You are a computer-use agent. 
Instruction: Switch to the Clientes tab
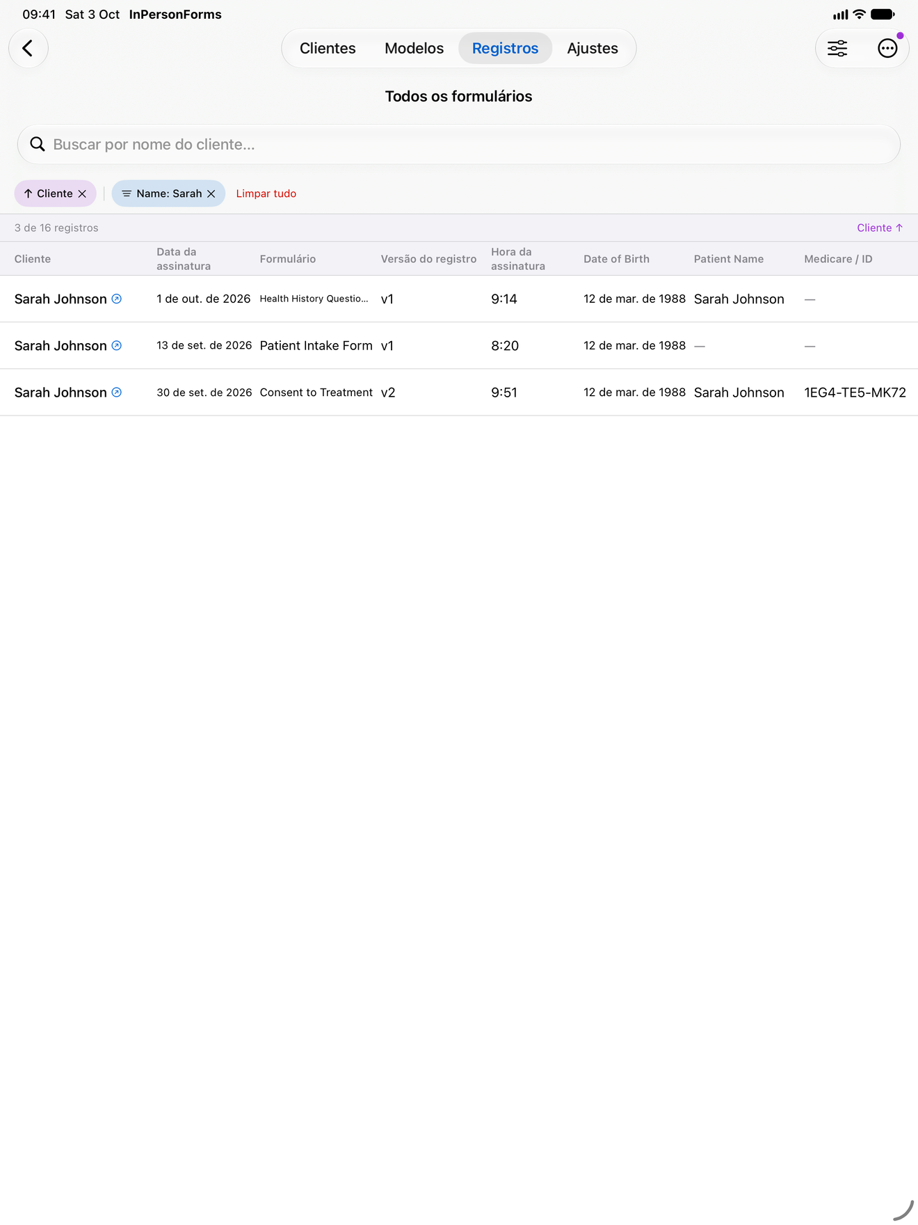coord(328,48)
